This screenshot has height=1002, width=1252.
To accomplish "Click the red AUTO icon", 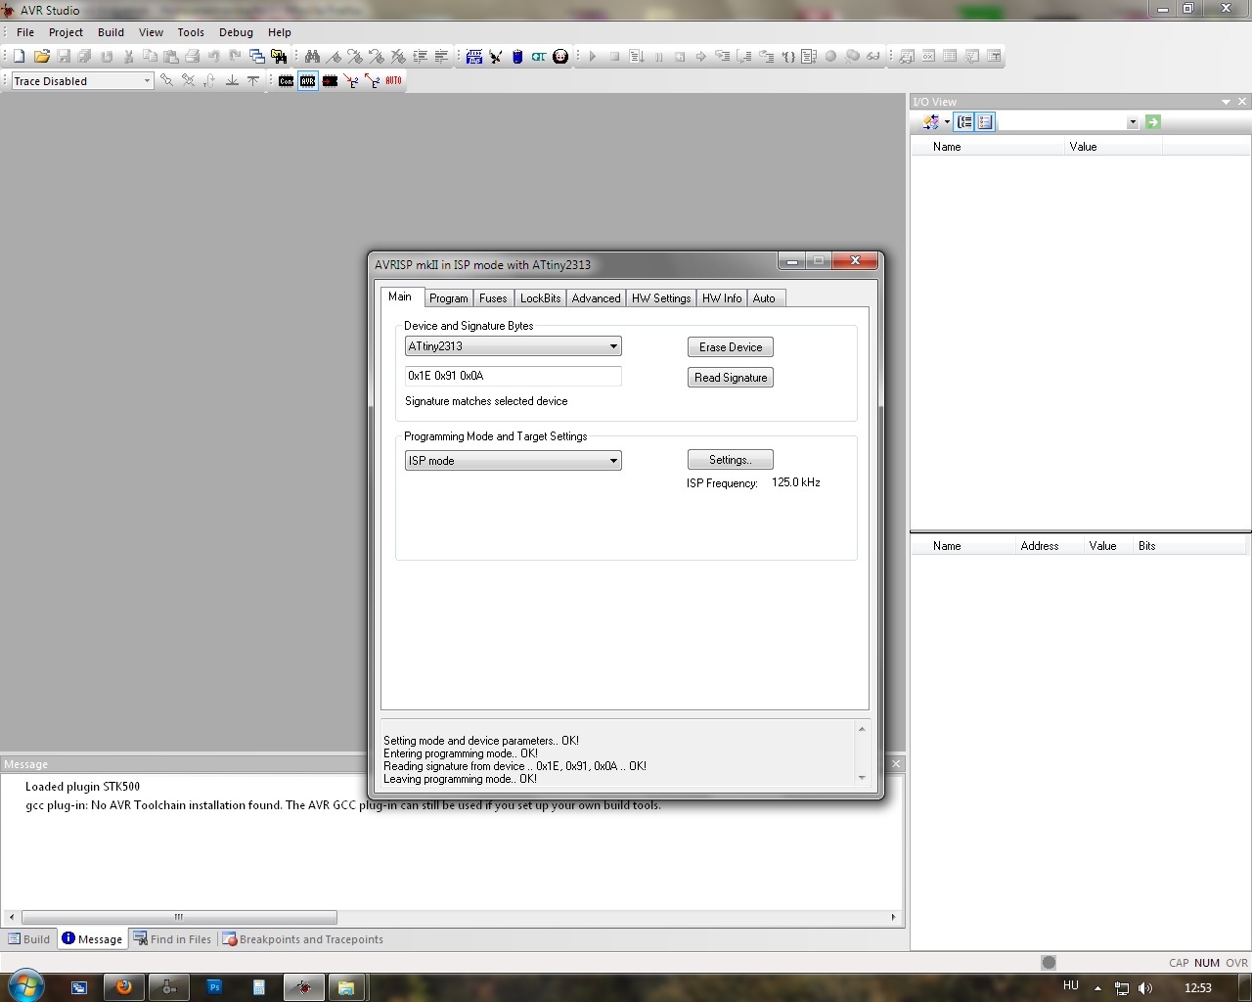I will coord(393,81).
